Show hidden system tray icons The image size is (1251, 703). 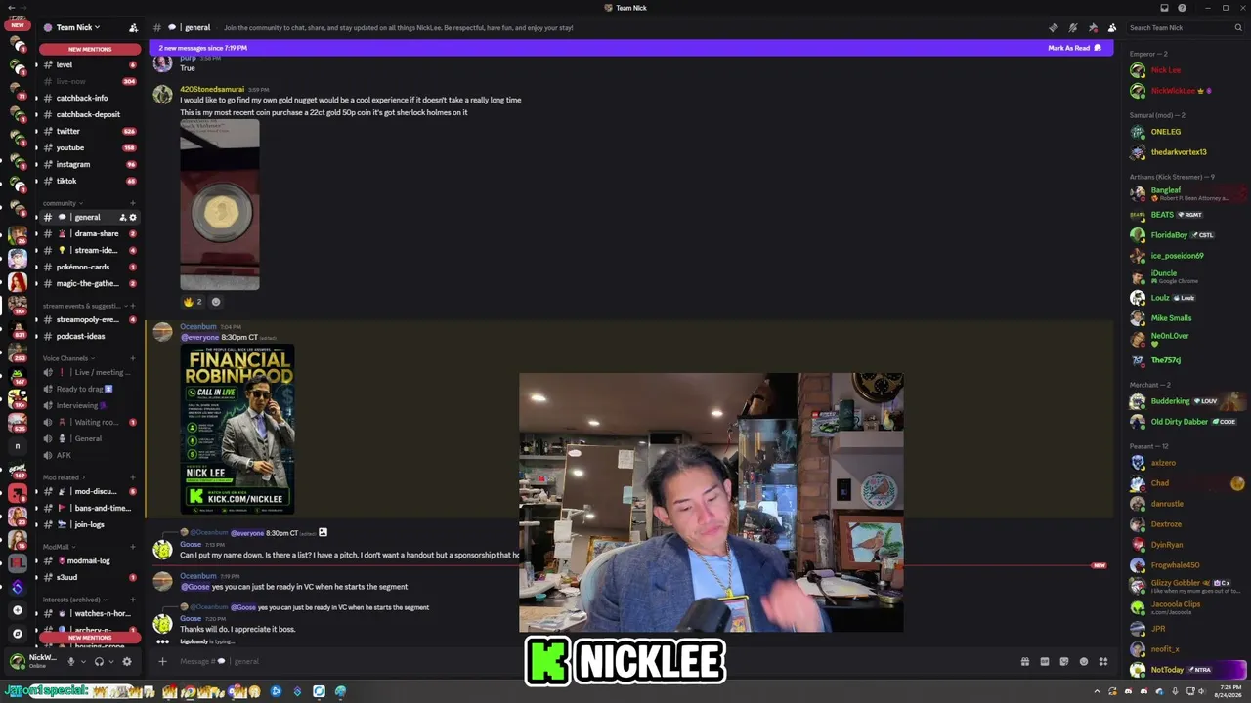pos(1097,691)
